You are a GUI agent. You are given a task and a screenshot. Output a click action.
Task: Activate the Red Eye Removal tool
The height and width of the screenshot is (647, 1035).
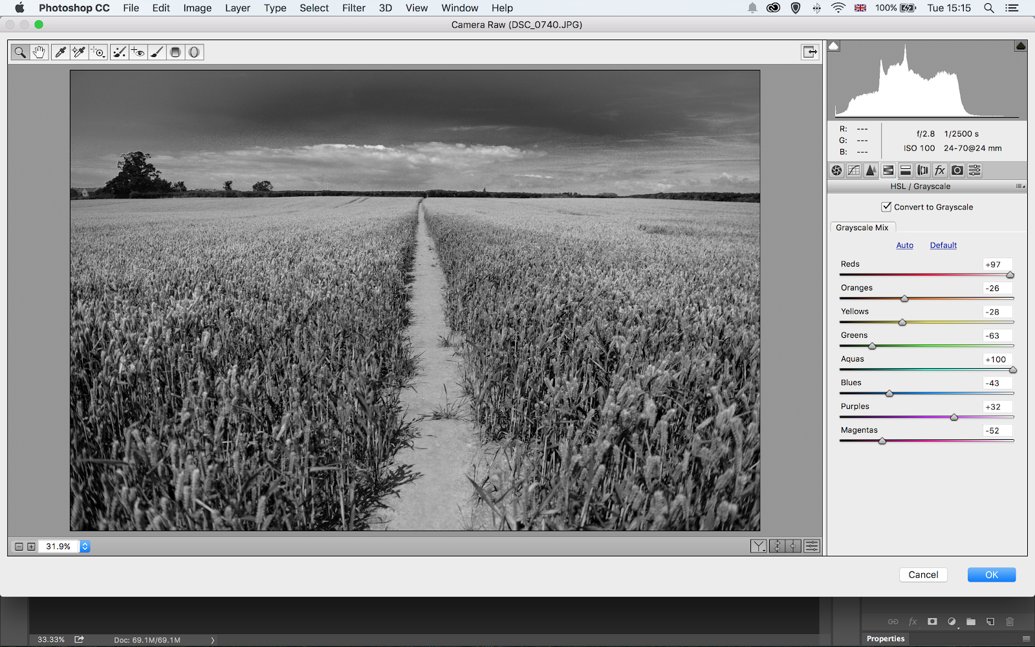[x=138, y=52]
